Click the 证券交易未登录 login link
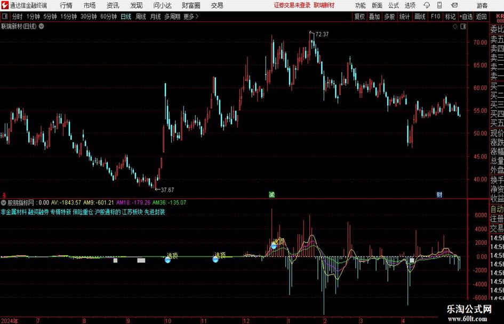 [292, 5]
